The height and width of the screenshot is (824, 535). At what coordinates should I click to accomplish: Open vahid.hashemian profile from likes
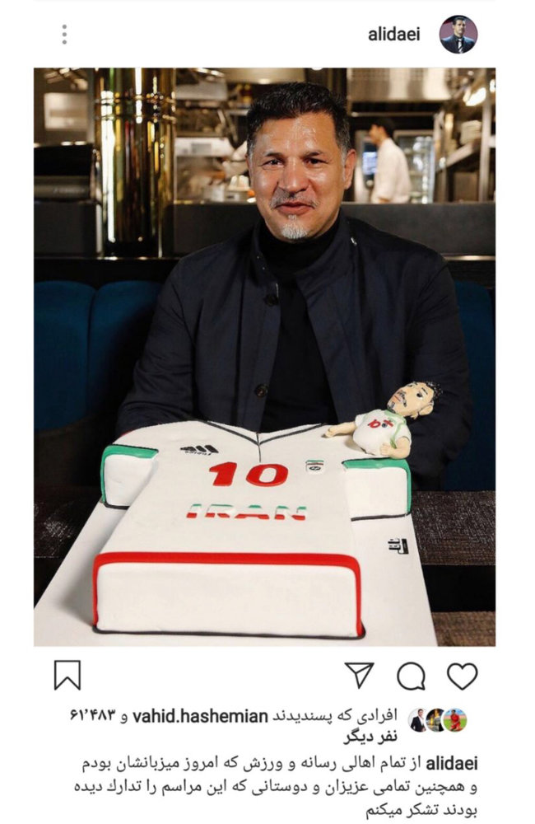pos(200,716)
